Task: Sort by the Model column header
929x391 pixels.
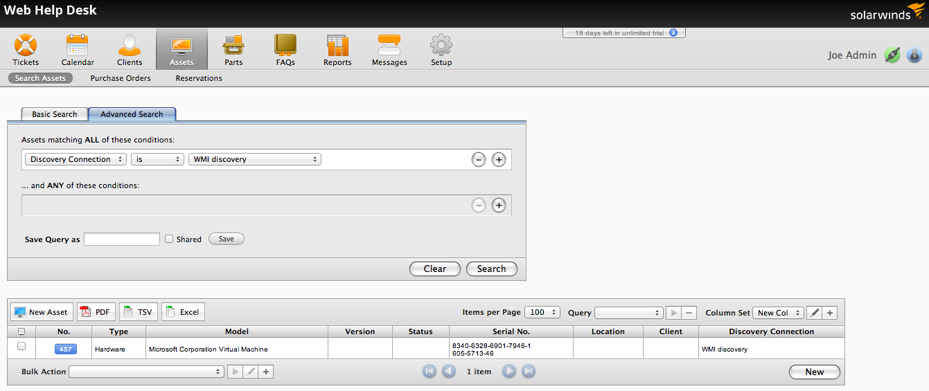Action: 237,331
